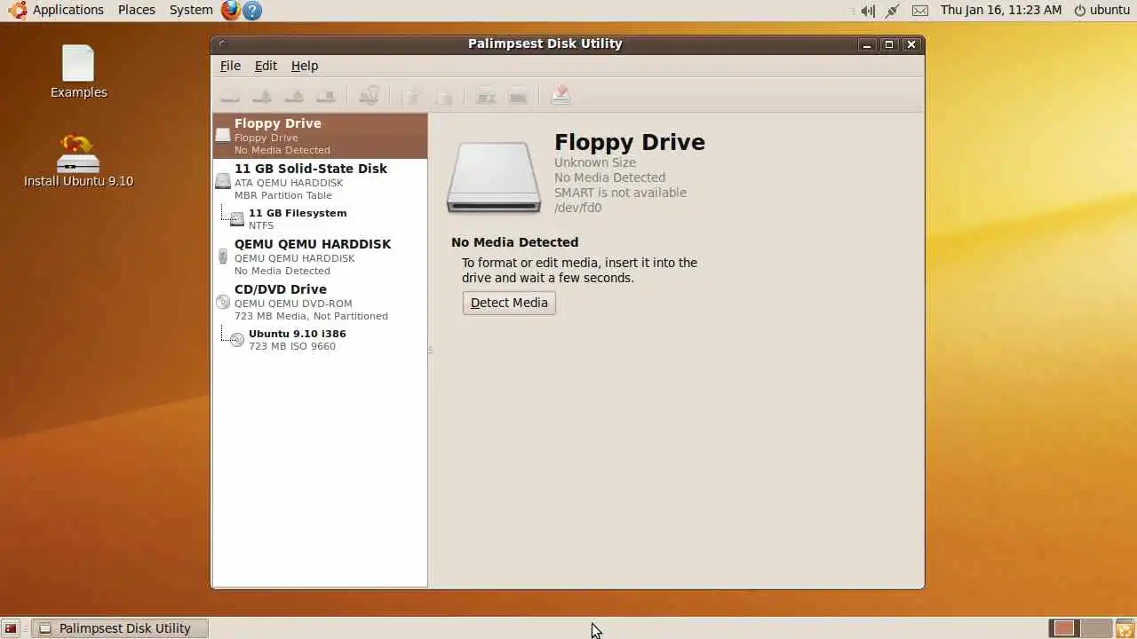Click the Palimpsest Disk Utility taskbar button
1137x639 pixels.
(x=120, y=628)
